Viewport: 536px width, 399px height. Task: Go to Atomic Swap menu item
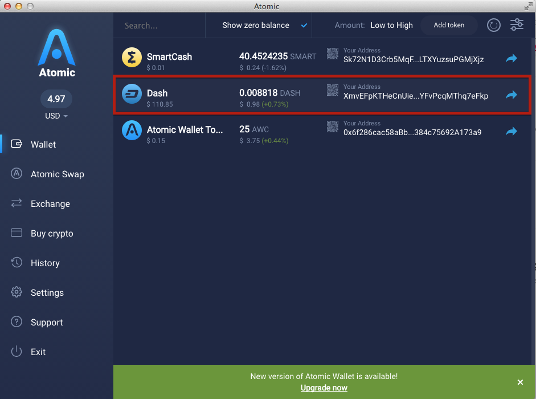click(58, 174)
